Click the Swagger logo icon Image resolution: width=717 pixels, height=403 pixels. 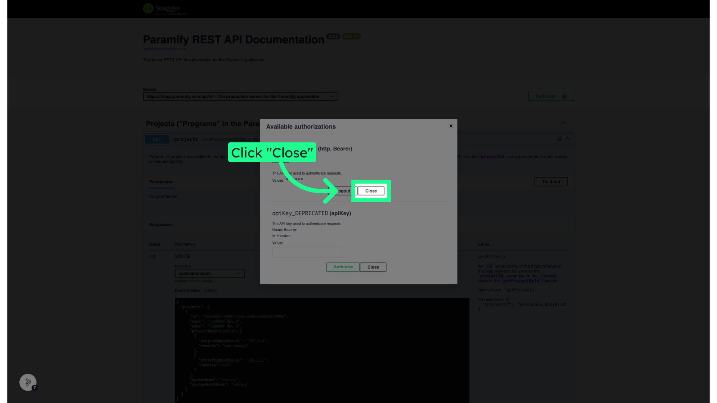tap(148, 8)
